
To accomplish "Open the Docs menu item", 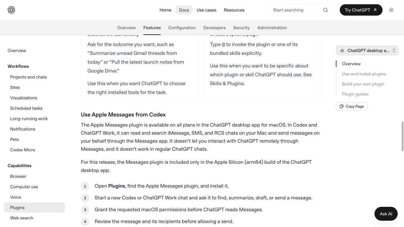I will 184,10.
